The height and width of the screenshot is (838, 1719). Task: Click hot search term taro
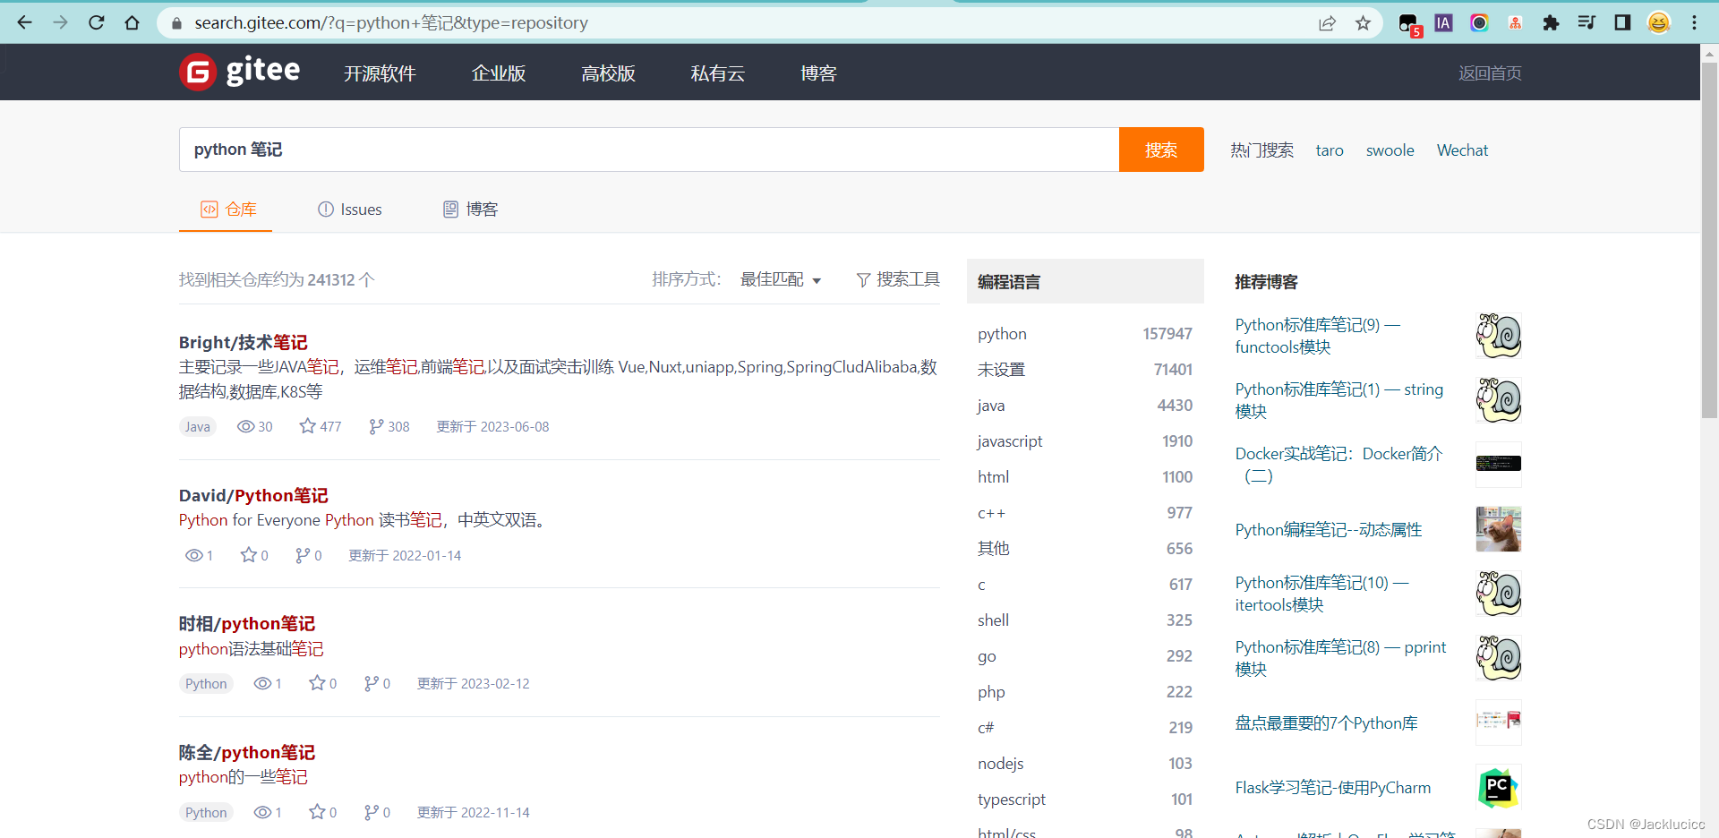[x=1330, y=150]
